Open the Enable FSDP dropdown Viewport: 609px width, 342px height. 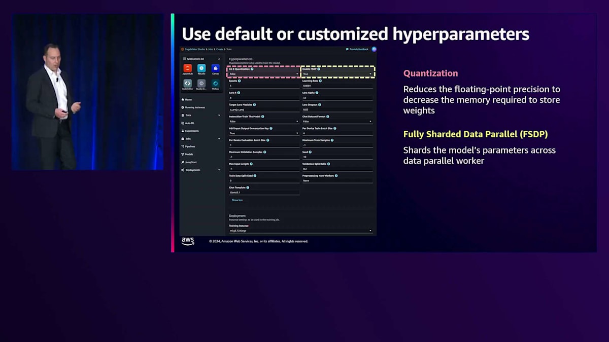(x=337, y=74)
